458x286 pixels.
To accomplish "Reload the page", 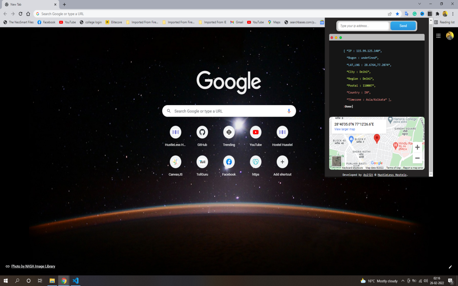I will tap(20, 14).
